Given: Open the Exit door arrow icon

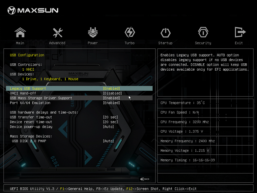Looking at the screenshot, I should click(x=240, y=32).
